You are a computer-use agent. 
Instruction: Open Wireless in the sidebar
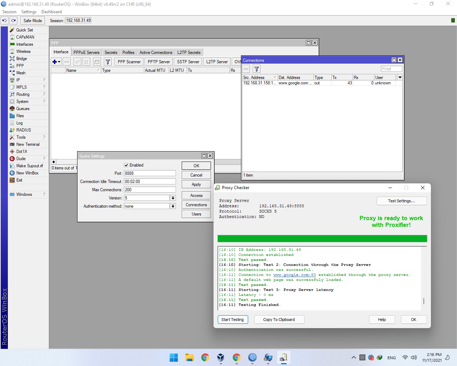tap(24, 51)
